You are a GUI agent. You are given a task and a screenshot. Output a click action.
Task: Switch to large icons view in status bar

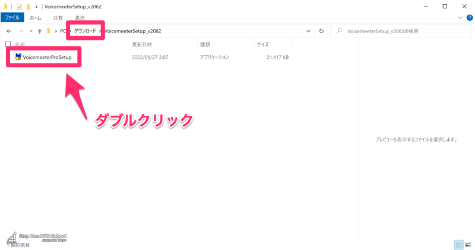click(x=468, y=245)
